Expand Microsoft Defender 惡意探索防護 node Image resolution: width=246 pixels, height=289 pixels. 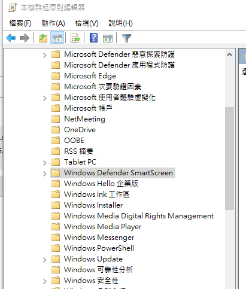[x=45, y=55]
